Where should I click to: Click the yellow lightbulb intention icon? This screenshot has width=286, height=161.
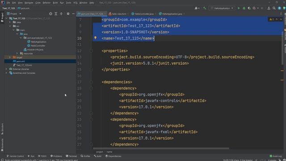point(95,38)
